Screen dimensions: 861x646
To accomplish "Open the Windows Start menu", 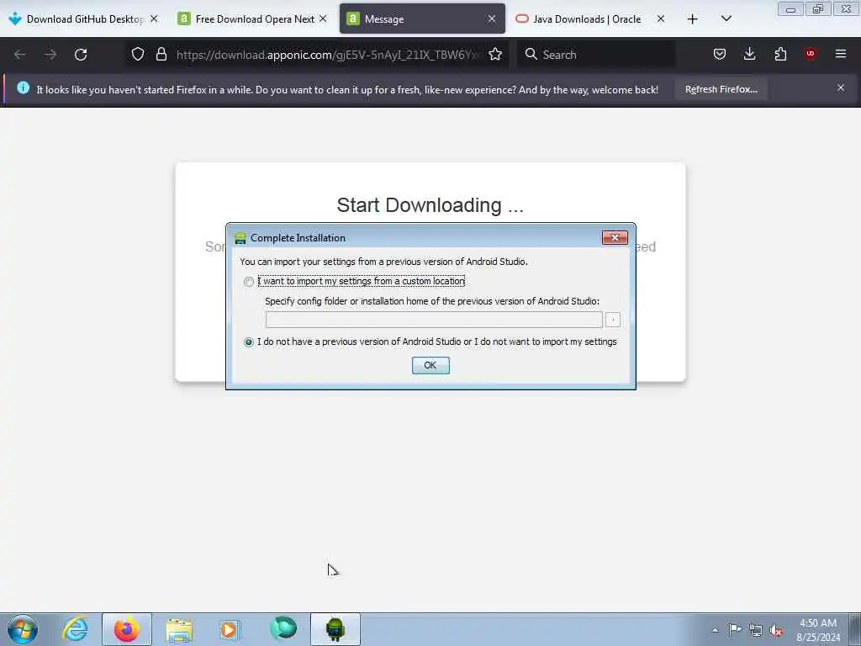I will coord(23,629).
